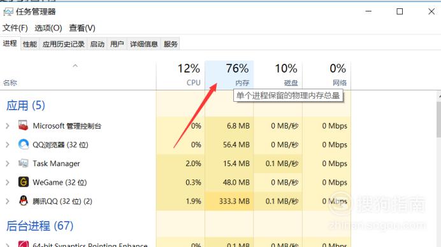Viewport: 441px width, 247px height.
Task: Switch to the 应用历史记录 tab
Action: [x=64, y=44]
